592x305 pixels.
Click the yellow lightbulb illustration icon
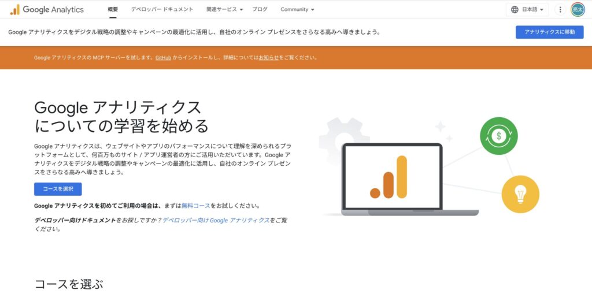[x=520, y=195]
